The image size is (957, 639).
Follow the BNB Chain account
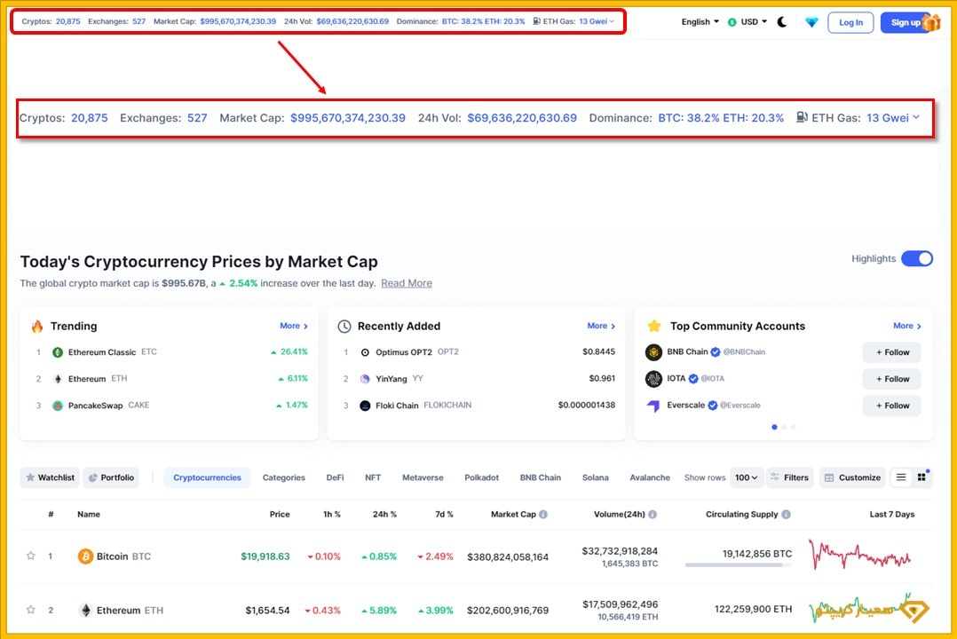891,352
